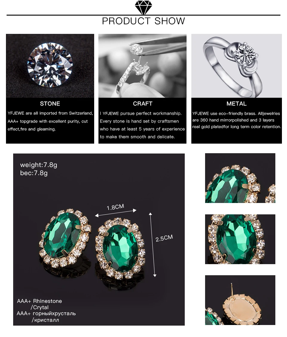Viewport: 287px width, 337px height.
Task: Click the 2.5CM height measurement label
Action: click(164, 238)
